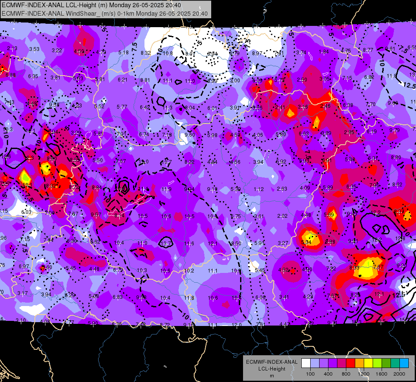Choose the yellow legend swatch
The height and width of the screenshot is (382, 416).
(368, 363)
